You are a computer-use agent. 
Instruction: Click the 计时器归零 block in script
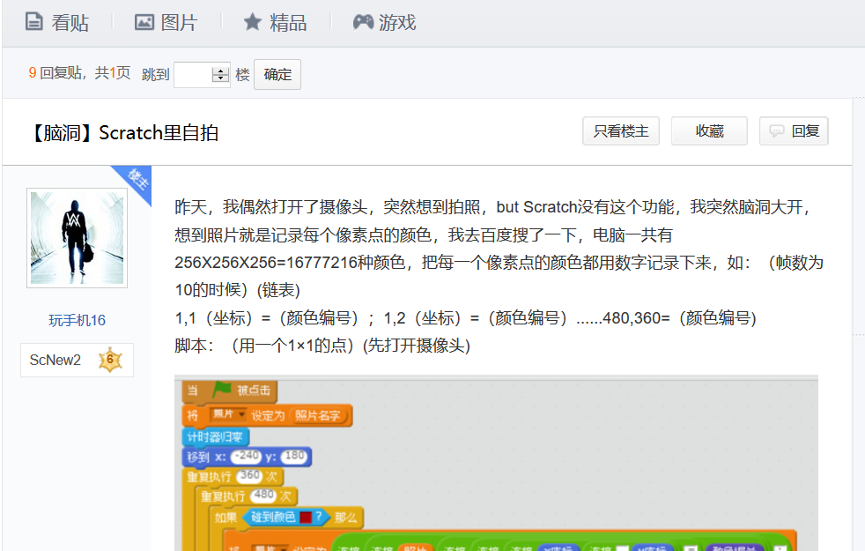tap(215, 436)
